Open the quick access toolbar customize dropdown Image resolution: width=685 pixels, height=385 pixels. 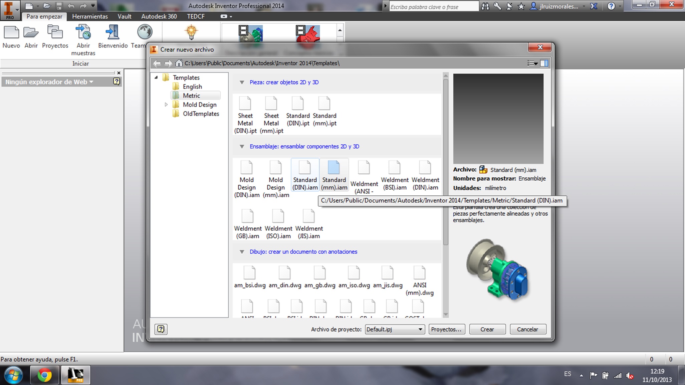(x=93, y=6)
